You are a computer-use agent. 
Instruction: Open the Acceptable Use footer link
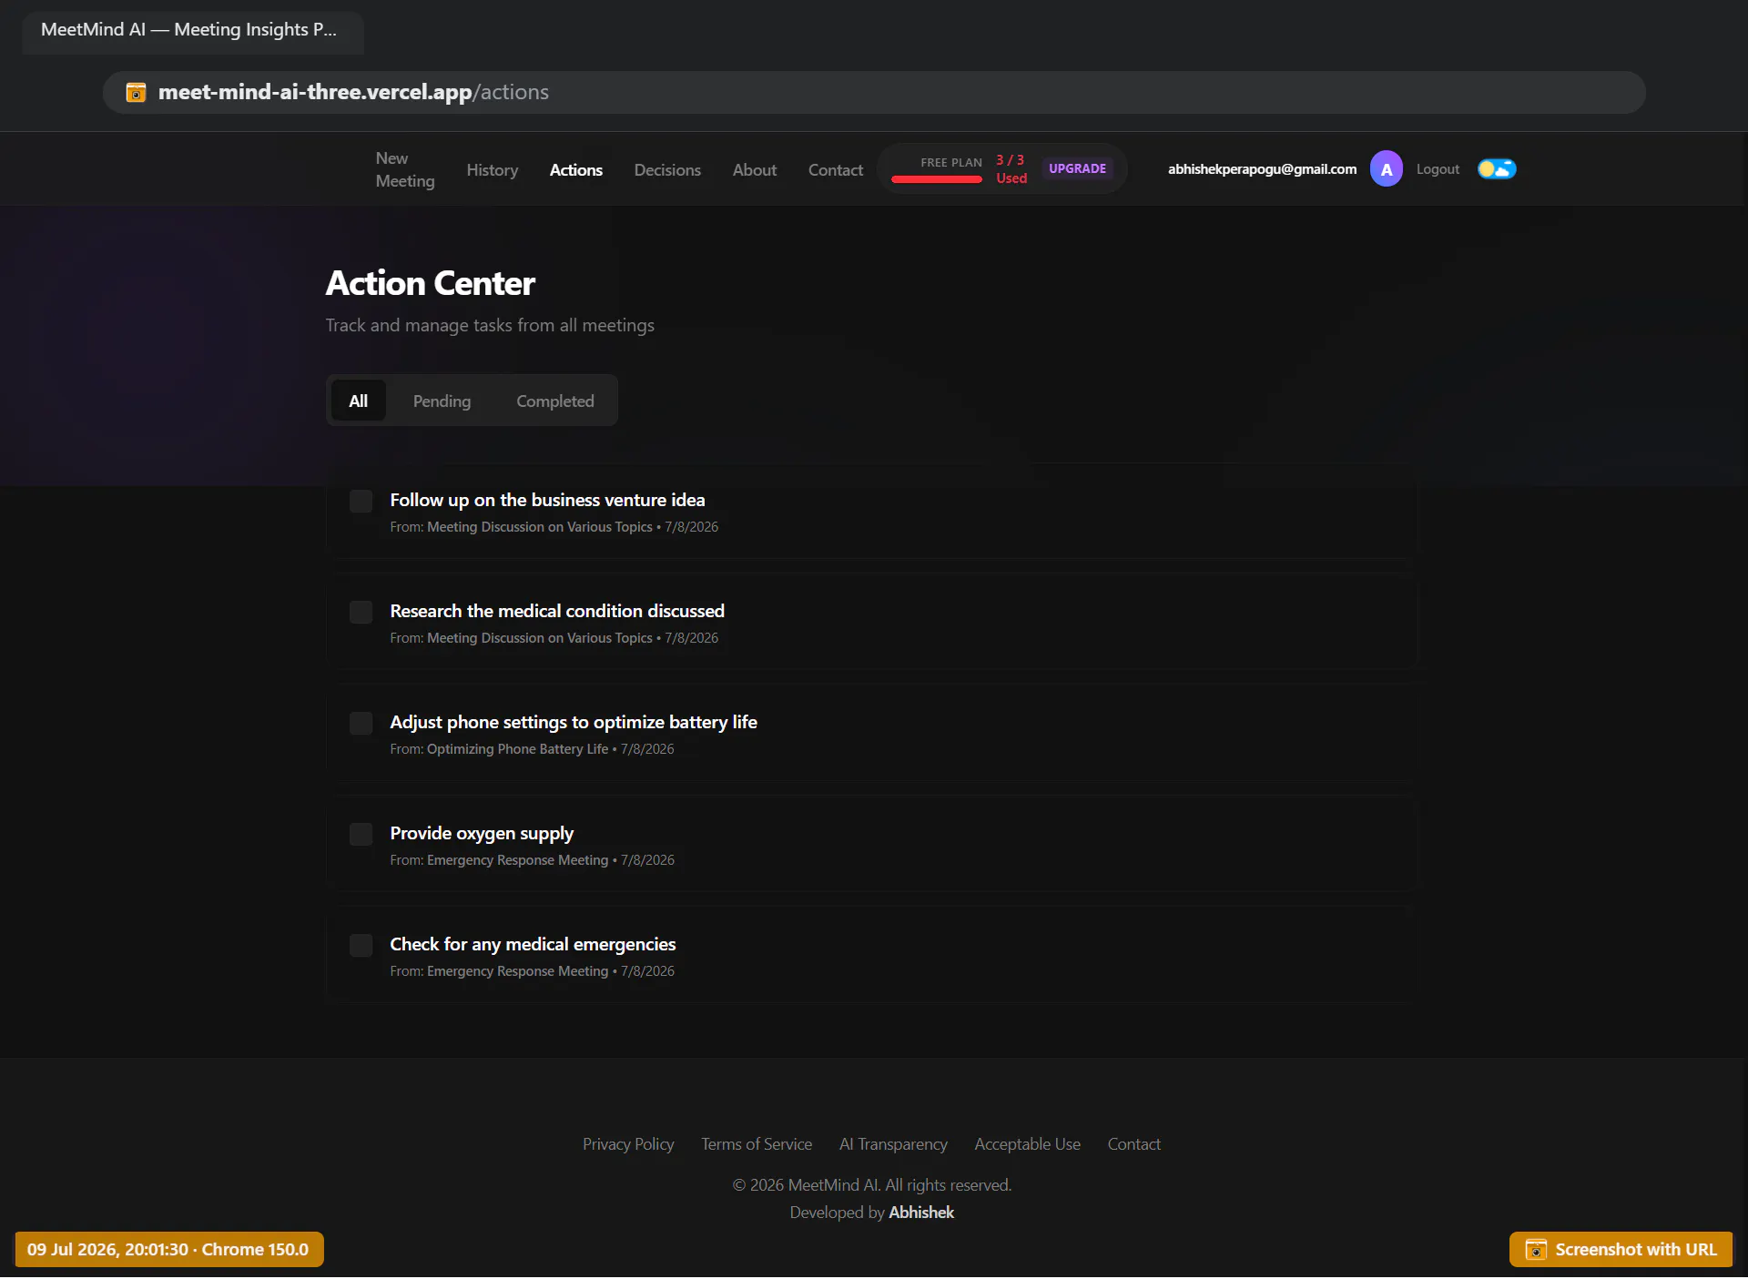(x=1027, y=1144)
